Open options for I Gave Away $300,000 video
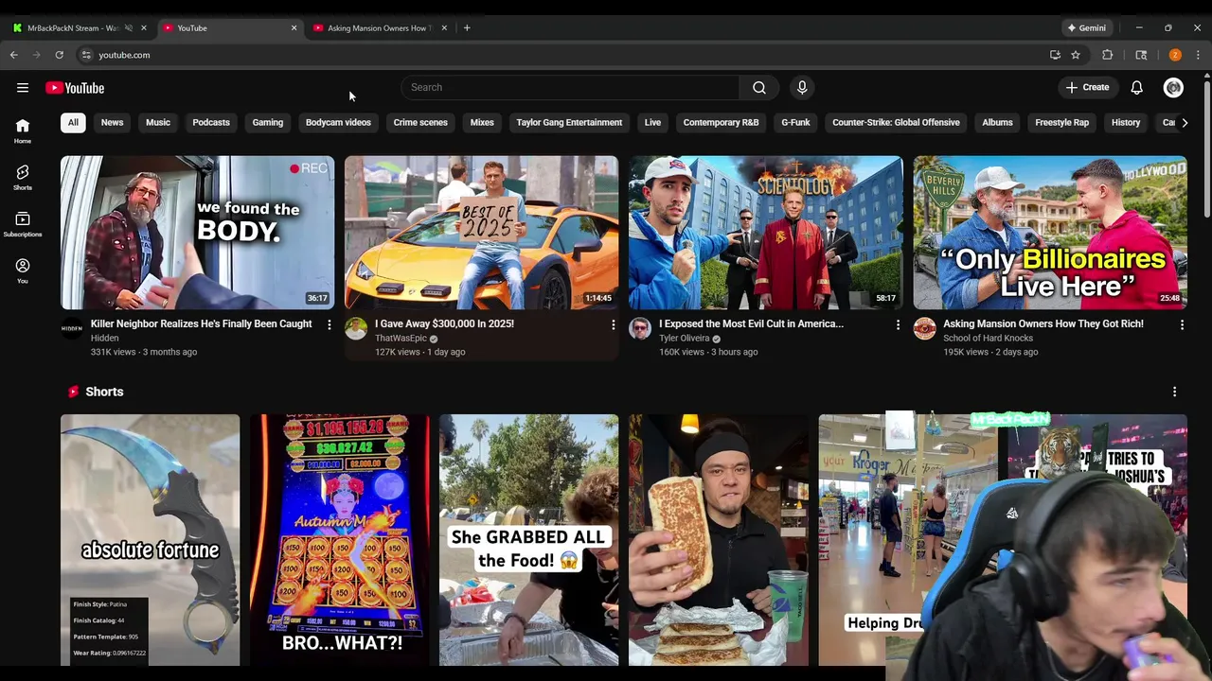The height and width of the screenshot is (681, 1212). pos(613,324)
